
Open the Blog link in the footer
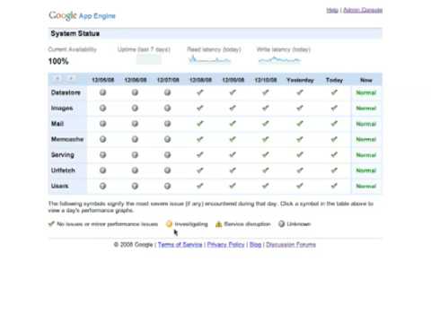click(x=255, y=245)
